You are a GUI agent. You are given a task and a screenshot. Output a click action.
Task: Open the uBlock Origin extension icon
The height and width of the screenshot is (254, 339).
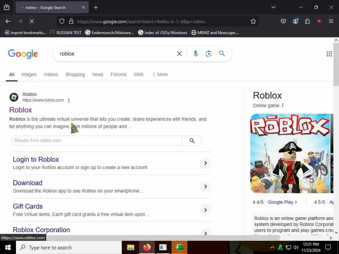[x=319, y=21]
